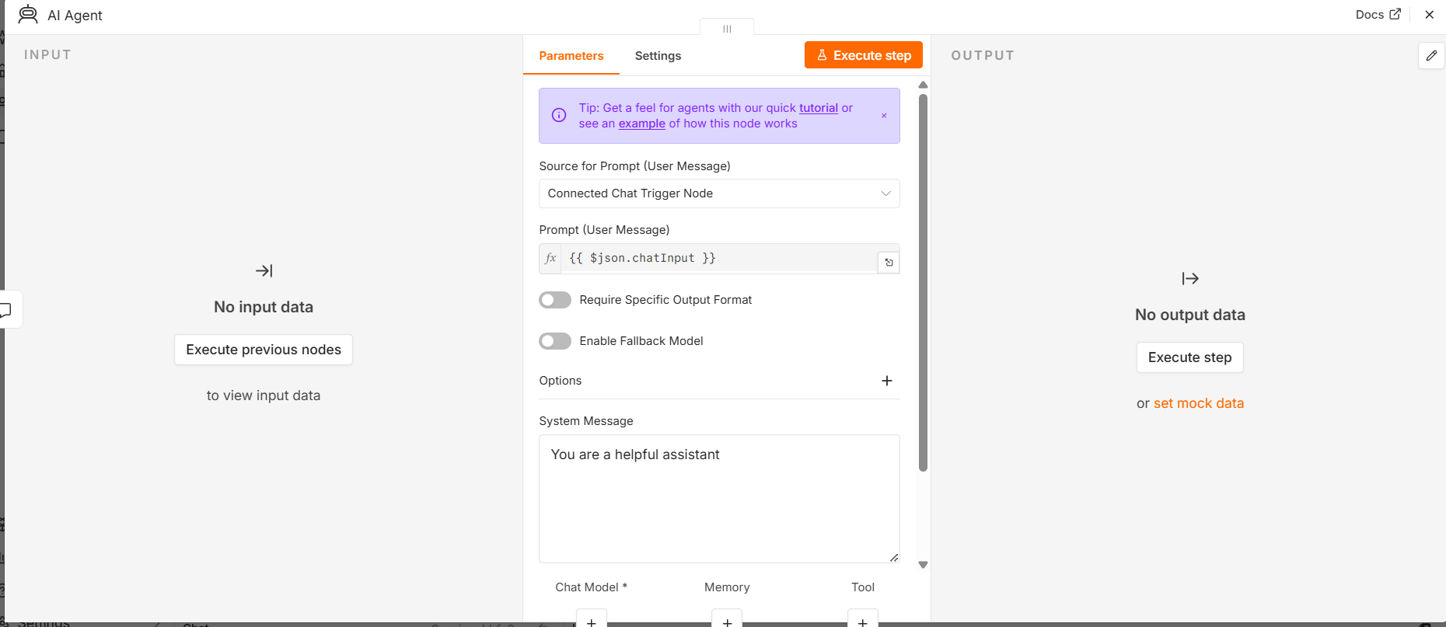Click the scrollbar down arrow
This screenshot has width=1446, height=627.
click(x=923, y=565)
